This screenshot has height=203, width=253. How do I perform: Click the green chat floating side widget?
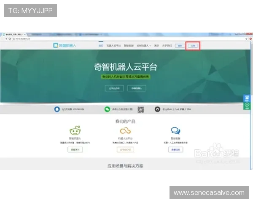pyautogui.click(x=247, y=106)
